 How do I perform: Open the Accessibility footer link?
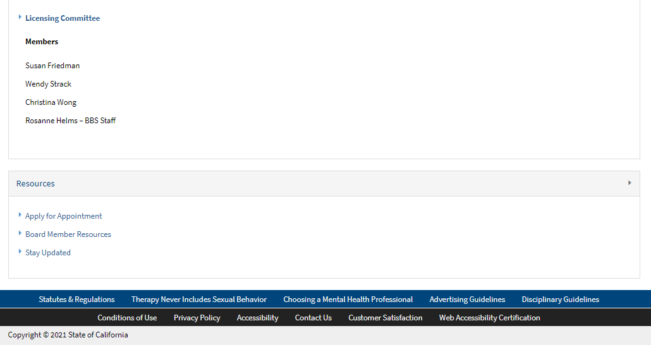pos(257,318)
